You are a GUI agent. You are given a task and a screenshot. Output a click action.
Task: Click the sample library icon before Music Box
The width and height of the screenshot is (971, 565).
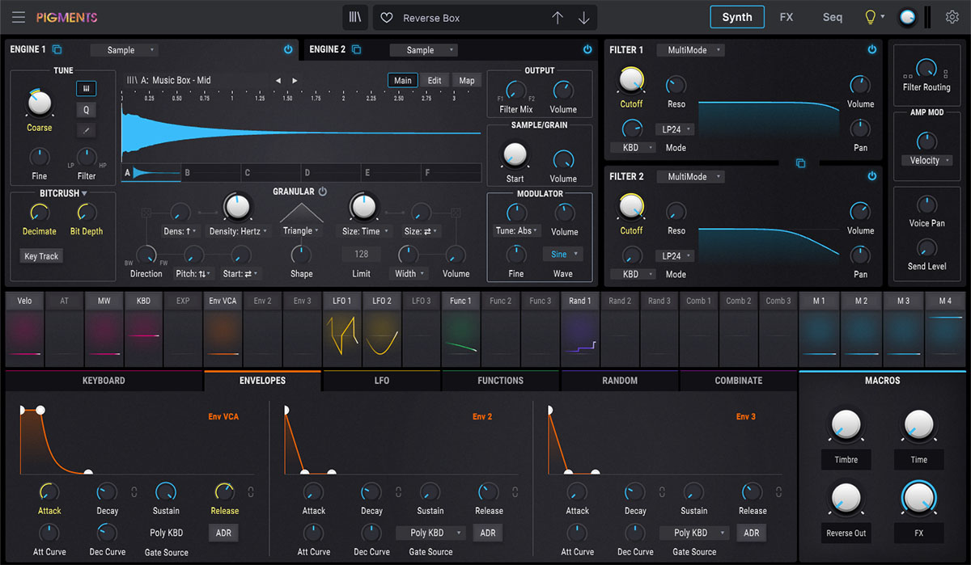point(132,80)
